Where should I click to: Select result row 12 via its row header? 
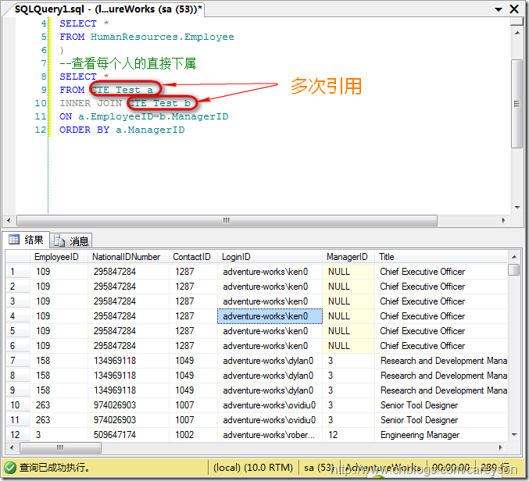(17, 435)
